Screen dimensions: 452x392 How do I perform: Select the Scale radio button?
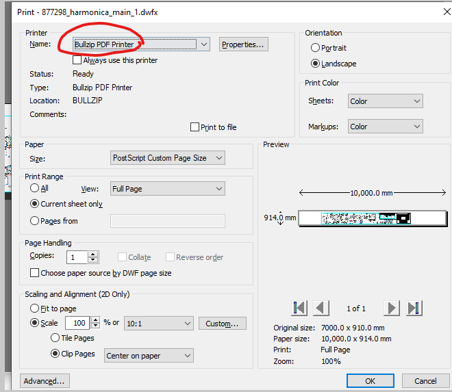[x=34, y=323]
